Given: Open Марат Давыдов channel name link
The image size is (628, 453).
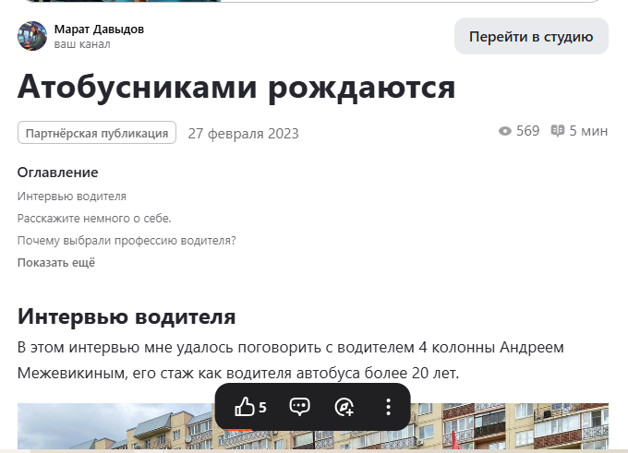Looking at the screenshot, I should coord(100,30).
